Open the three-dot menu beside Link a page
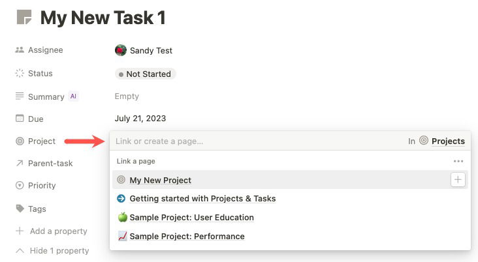The height and width of the screenshot is (262, 478). pos(458,161)
